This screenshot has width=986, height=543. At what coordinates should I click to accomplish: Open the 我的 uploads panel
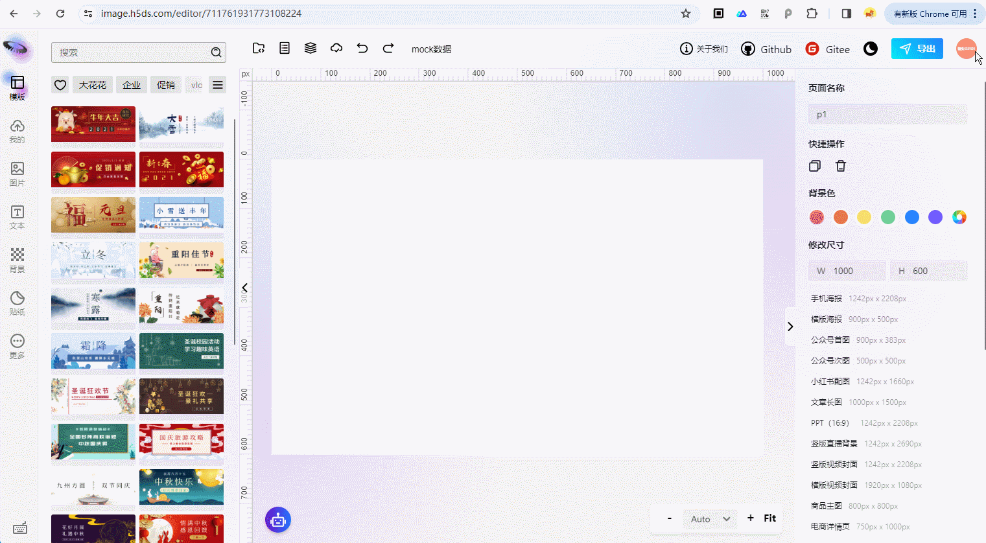coord(18,131)
